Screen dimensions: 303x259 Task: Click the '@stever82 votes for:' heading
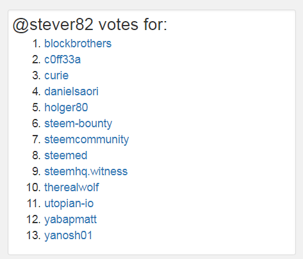coord(90,25)
